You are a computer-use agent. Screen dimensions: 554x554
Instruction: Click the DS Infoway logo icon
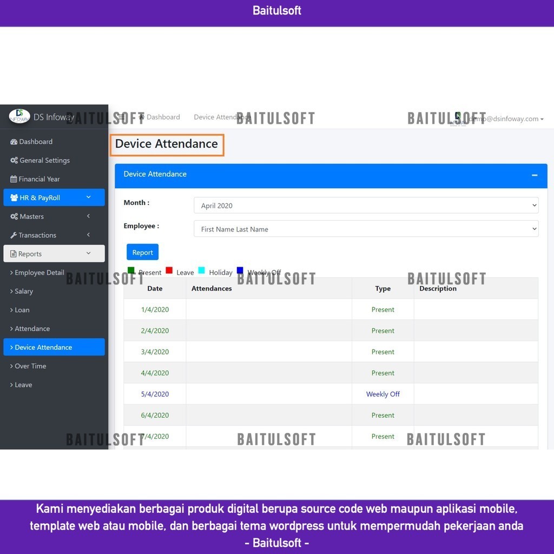click(19, 116)
